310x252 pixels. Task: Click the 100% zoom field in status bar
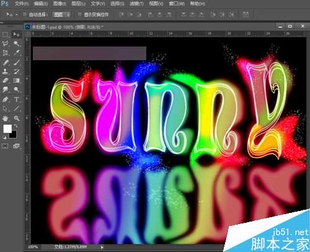tap(33, 247)
